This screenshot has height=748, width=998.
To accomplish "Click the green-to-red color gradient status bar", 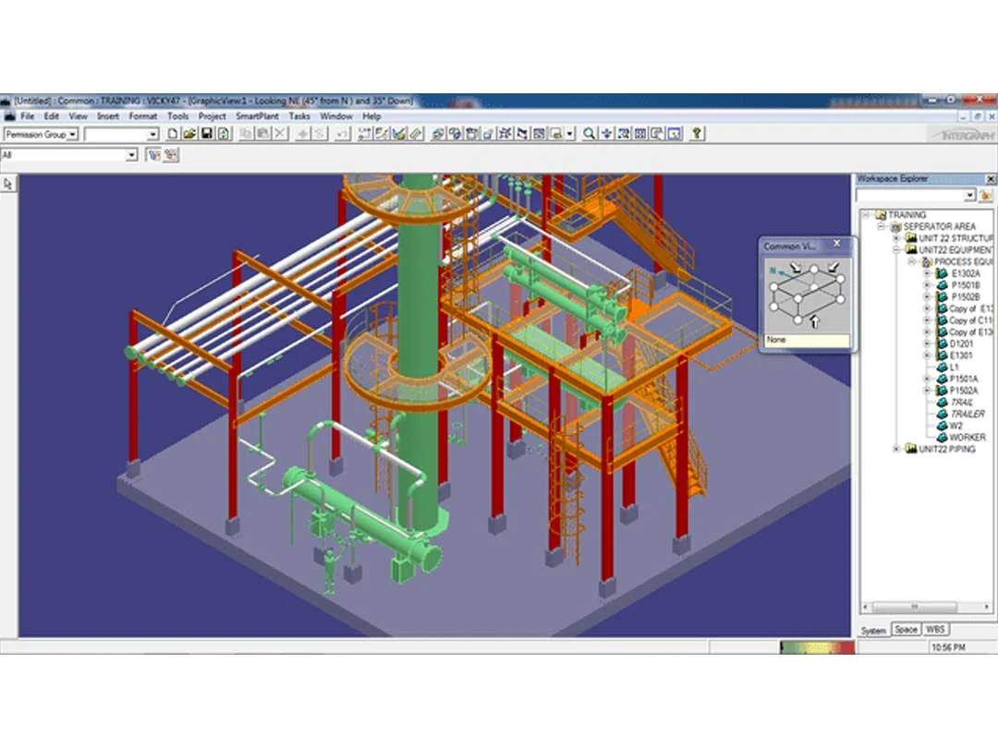I will pyautogui.click(x=817, y=648).
